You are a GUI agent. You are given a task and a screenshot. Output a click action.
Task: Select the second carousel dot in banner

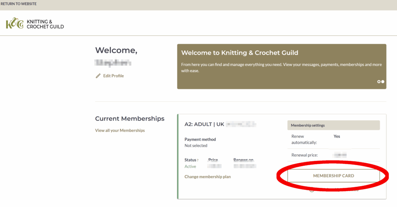coord(383,82)
